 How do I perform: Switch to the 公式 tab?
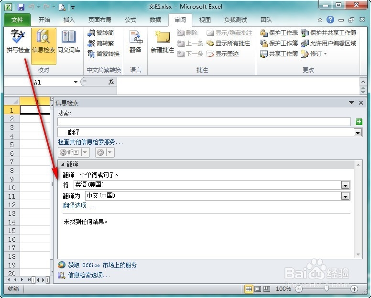131,20
